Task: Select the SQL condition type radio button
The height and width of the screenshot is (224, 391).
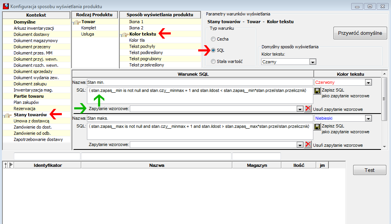Action: (213, 50)
